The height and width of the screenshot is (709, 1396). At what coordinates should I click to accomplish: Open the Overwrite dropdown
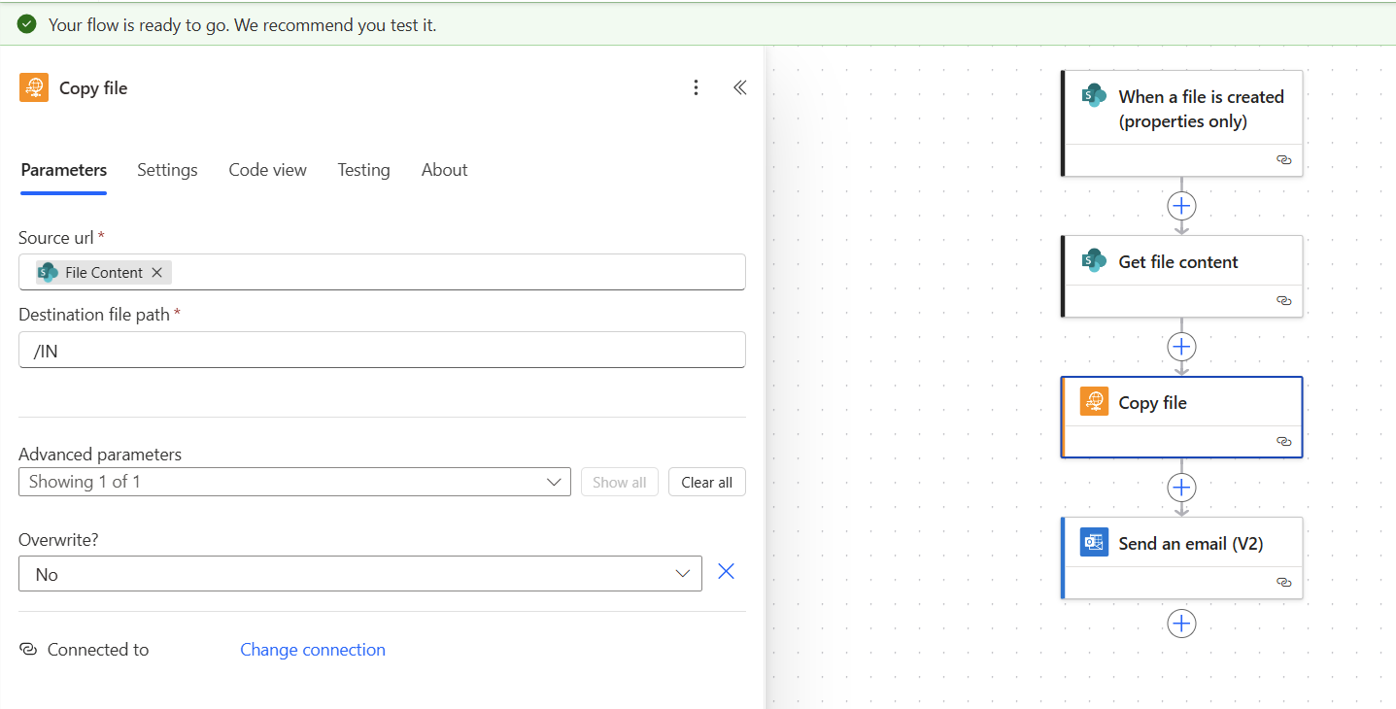pyautogui.click(x=359, y=574)
